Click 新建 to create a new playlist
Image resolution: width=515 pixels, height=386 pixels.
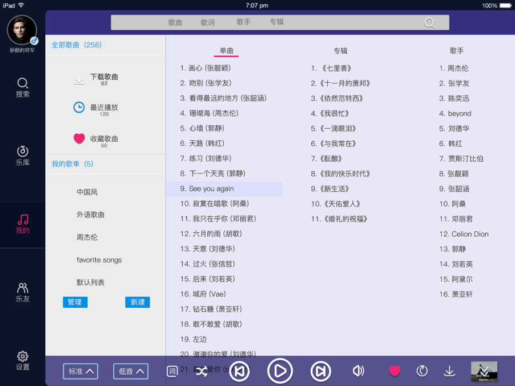click(137, 301)
